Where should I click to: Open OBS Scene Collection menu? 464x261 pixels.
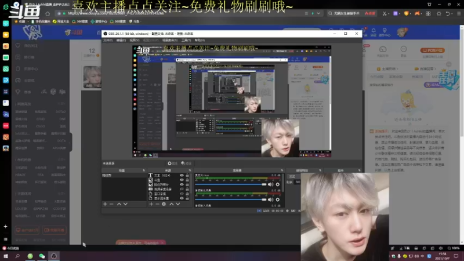[170, 40]
